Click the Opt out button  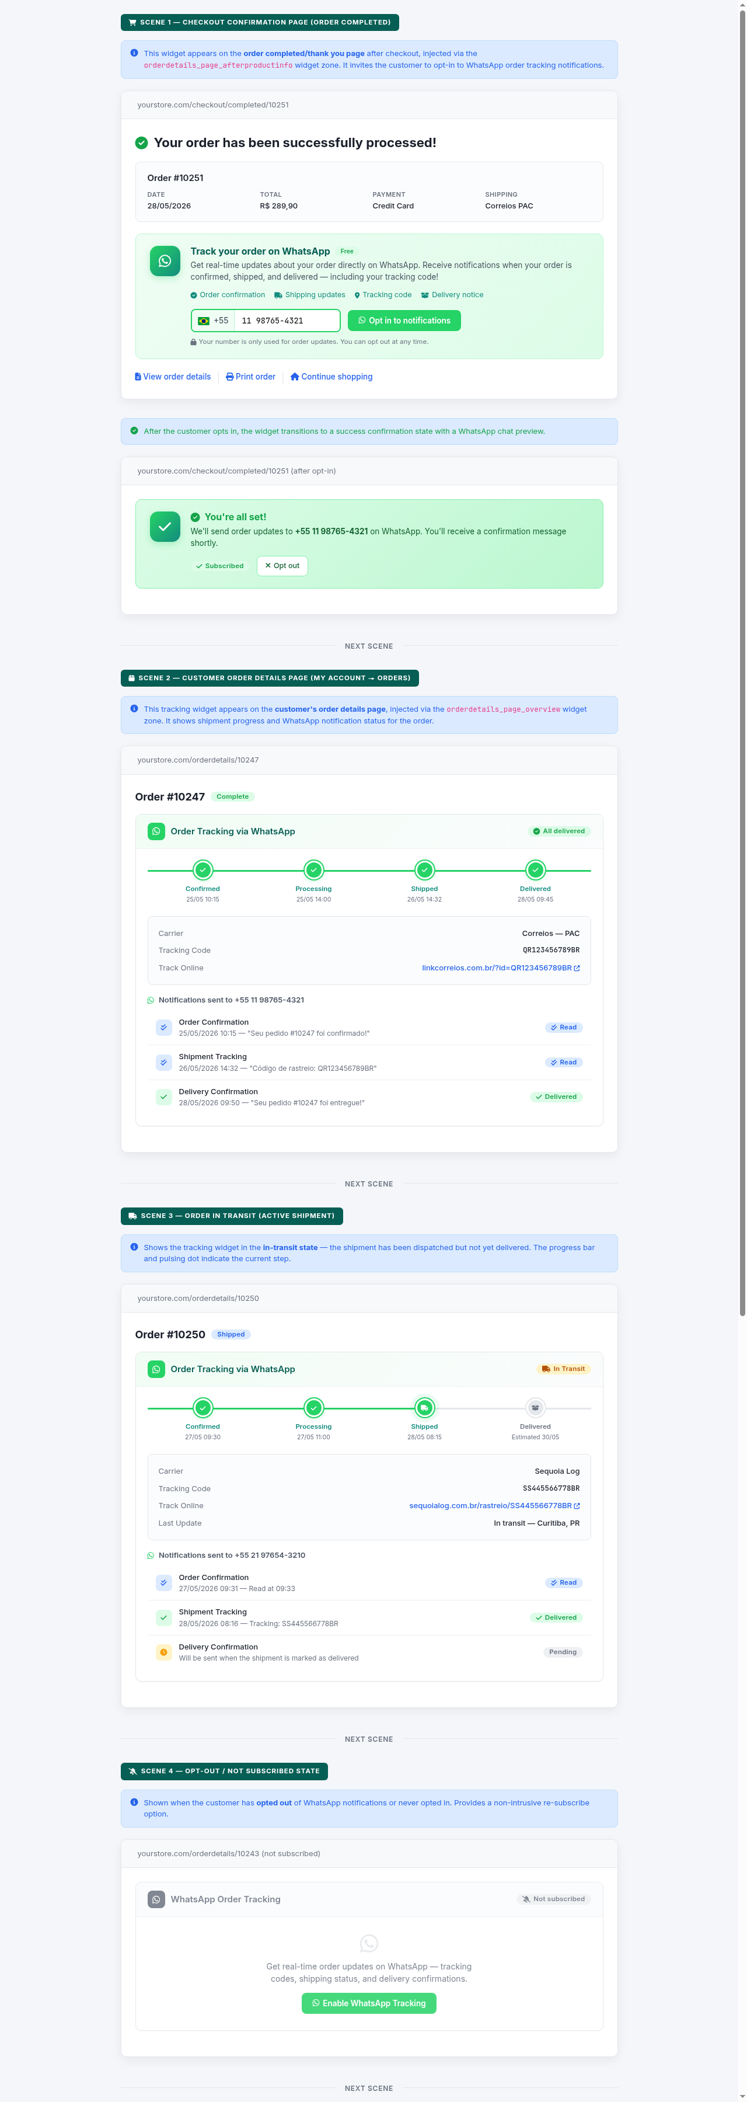tap(282, 565)
